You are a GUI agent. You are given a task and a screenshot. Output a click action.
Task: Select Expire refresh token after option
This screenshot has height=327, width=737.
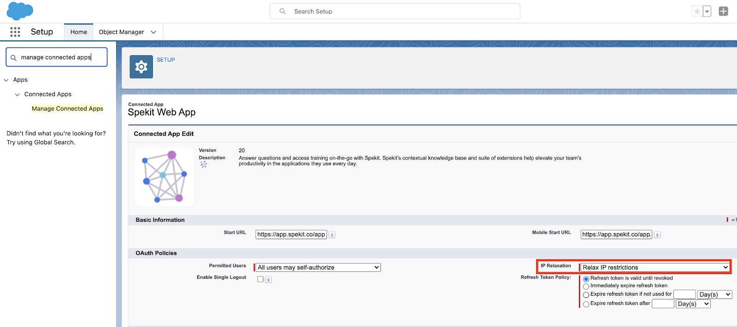586,304
